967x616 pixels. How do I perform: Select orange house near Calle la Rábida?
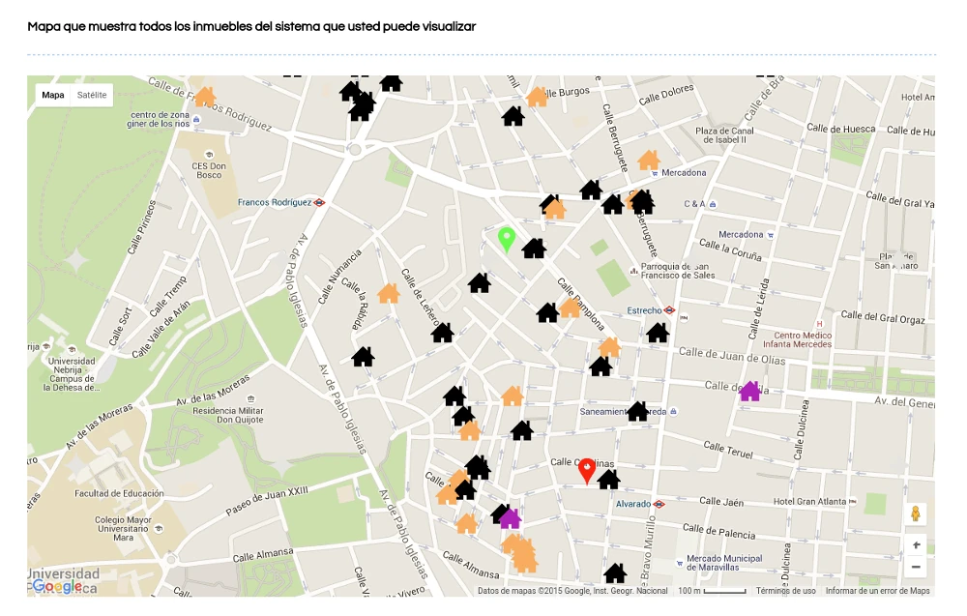pos(389,293)
